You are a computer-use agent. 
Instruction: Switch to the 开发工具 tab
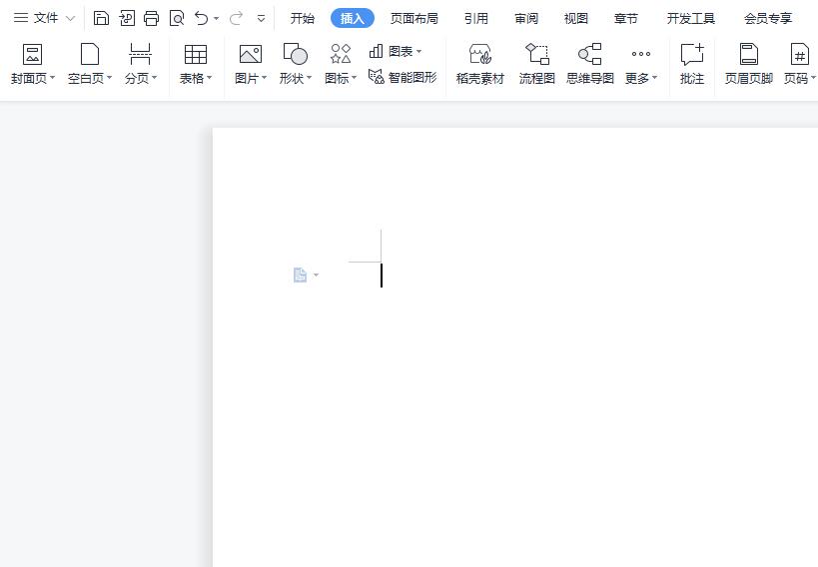[691, 18]
